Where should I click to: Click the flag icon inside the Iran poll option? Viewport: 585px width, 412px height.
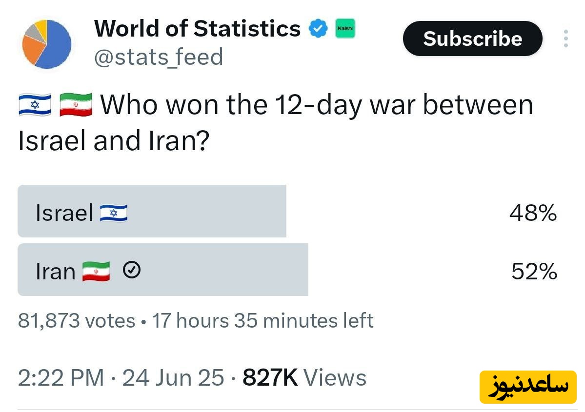[x=96, y=271]
